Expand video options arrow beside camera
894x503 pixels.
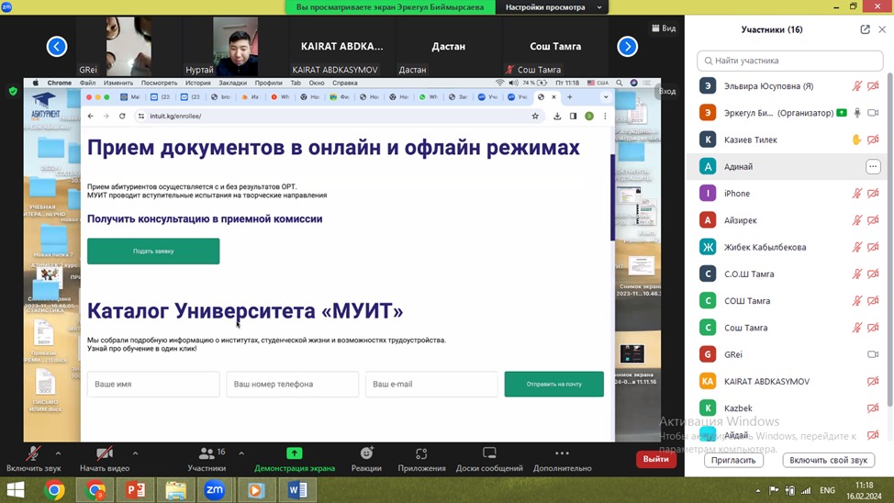[x=135, y=453]
